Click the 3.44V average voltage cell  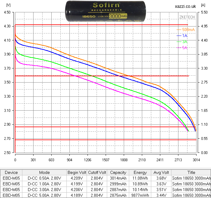point(161,195)
